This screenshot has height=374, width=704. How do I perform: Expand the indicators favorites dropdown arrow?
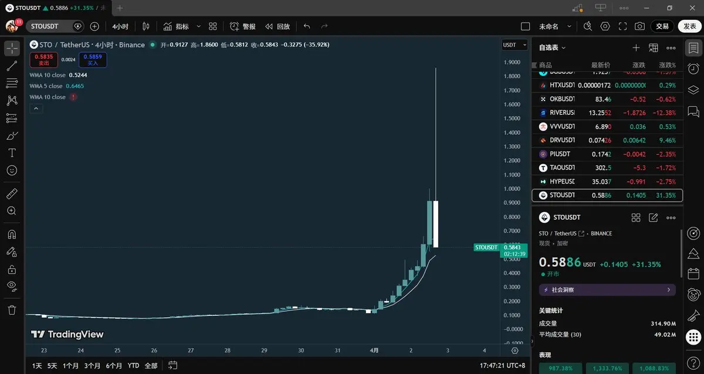coord(198,26)
